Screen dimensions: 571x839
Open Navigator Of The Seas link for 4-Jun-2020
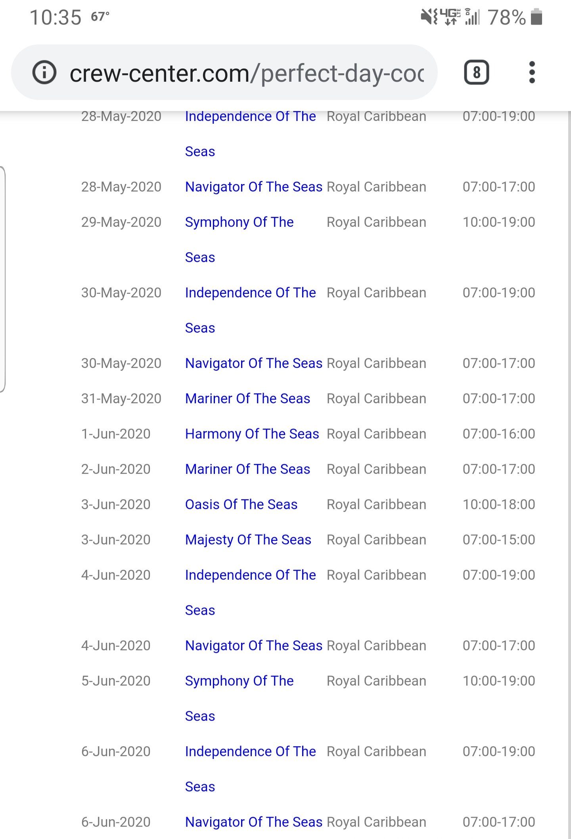click(x=254, y=646)
